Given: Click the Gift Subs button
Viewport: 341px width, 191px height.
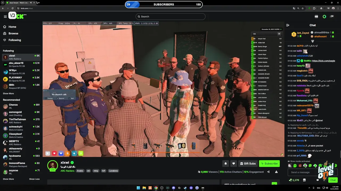Looking at the screenshot, I should [x=248, y=164].
